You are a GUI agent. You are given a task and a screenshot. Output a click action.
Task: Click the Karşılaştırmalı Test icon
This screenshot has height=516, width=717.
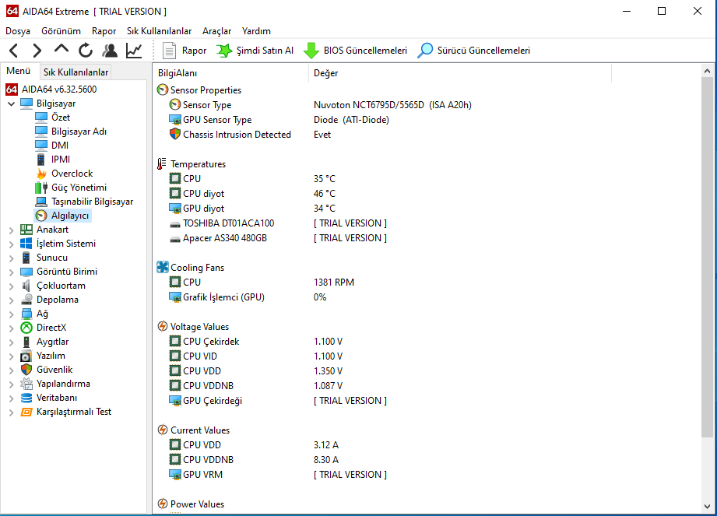(26, 412)
